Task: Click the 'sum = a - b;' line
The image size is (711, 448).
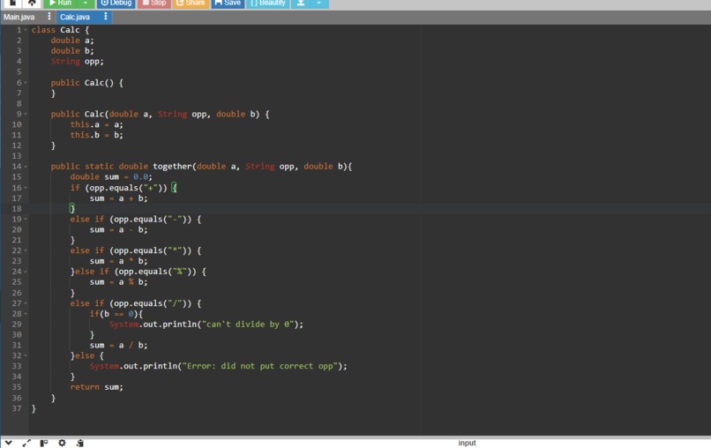Action: click(x=118, y=230)
